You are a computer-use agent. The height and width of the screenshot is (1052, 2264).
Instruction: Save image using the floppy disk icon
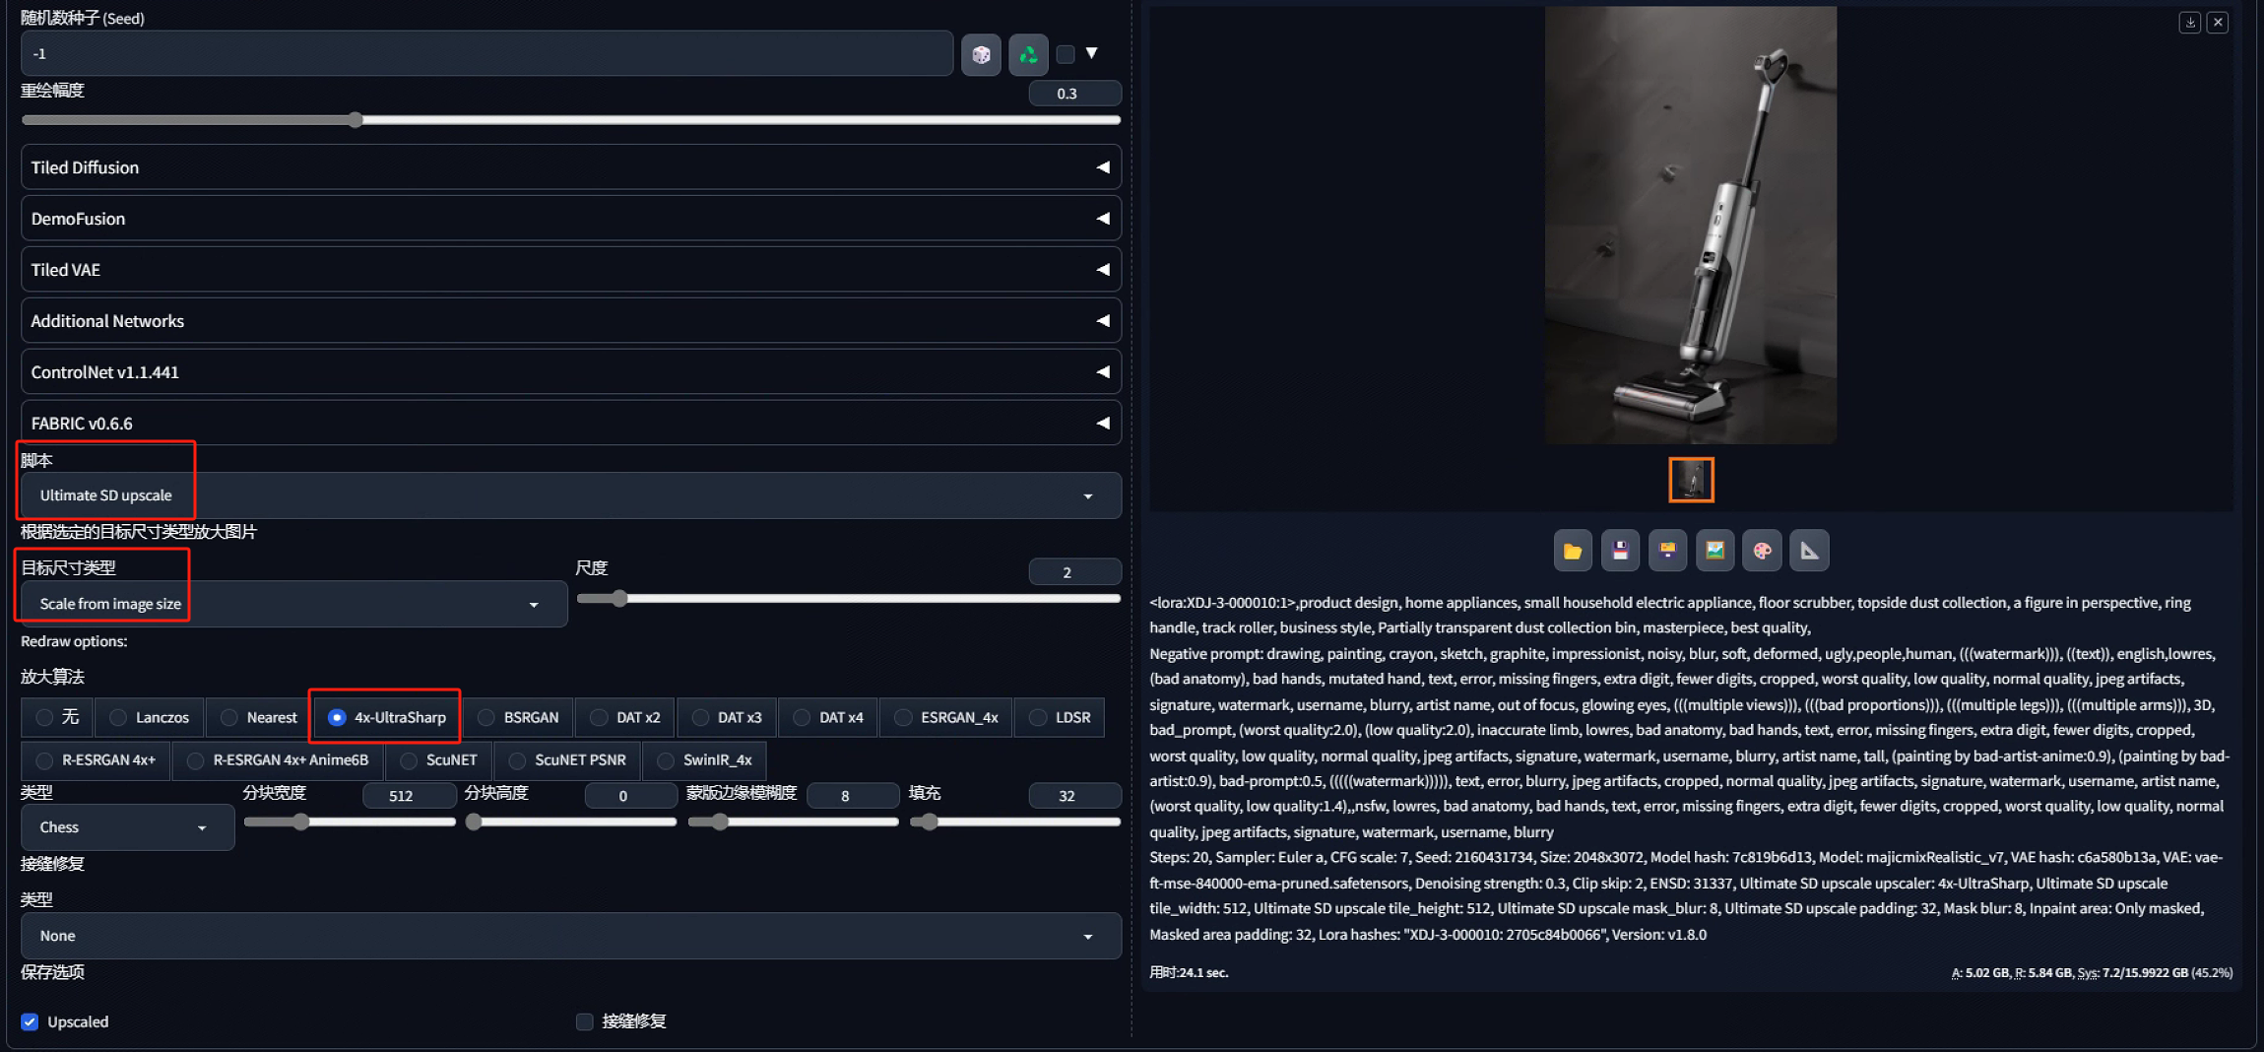coord(1620,551)
